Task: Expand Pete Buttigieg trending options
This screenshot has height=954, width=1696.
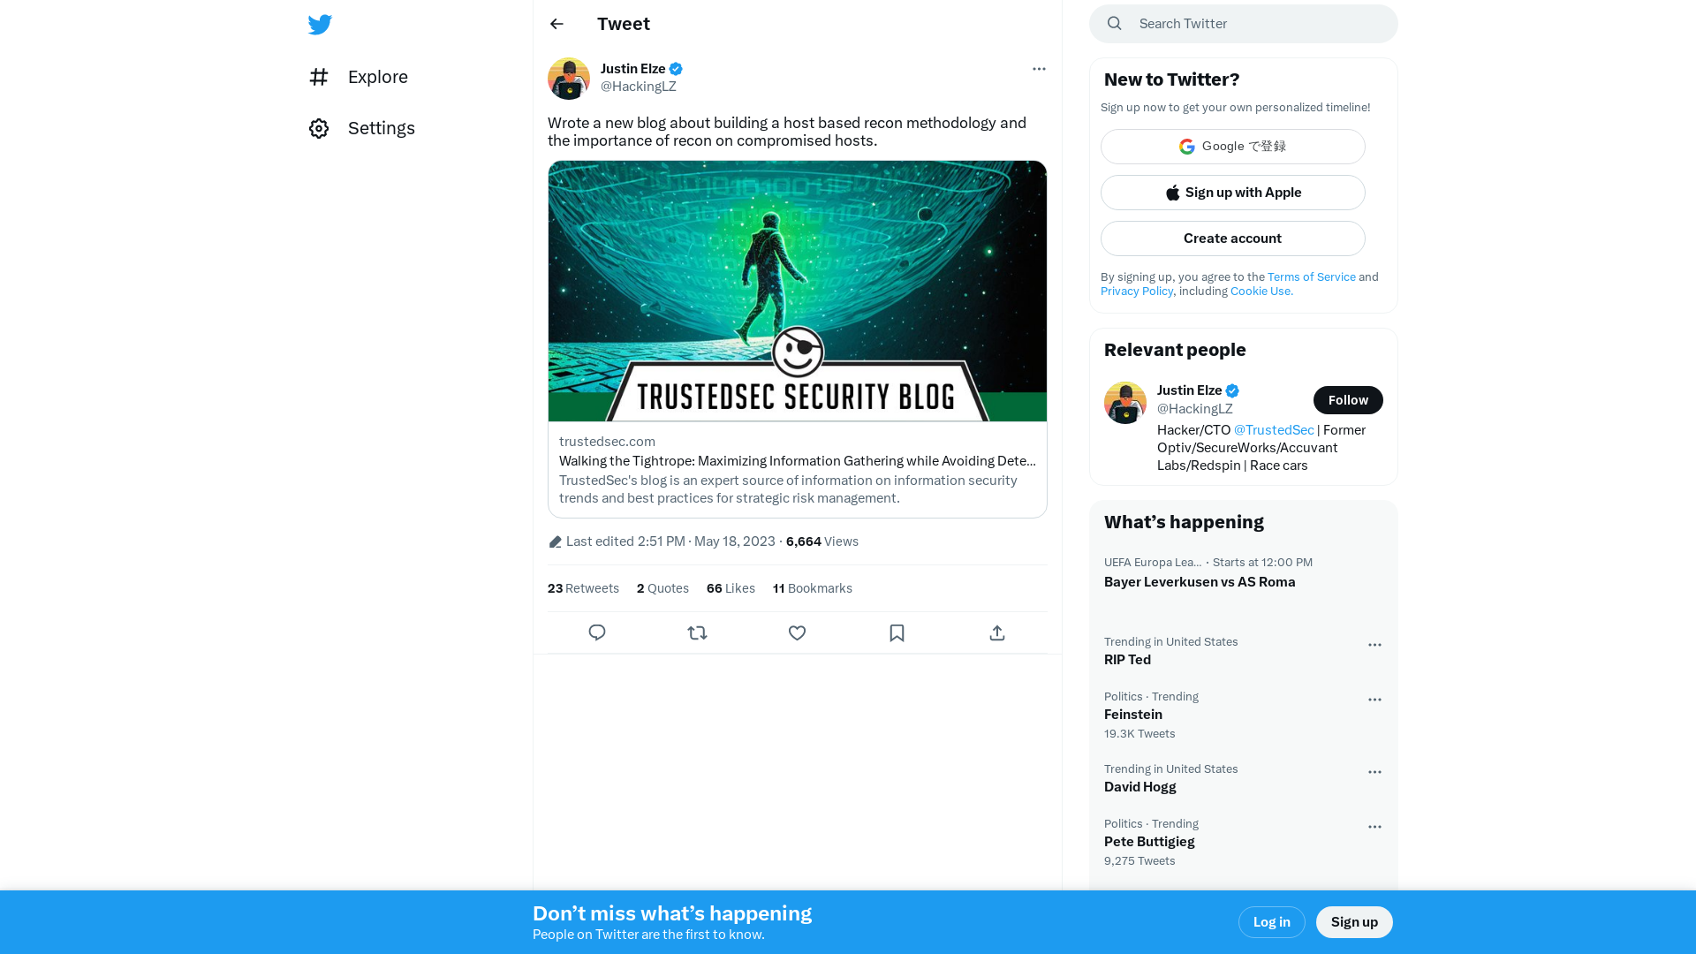Action: (1374, 827)
